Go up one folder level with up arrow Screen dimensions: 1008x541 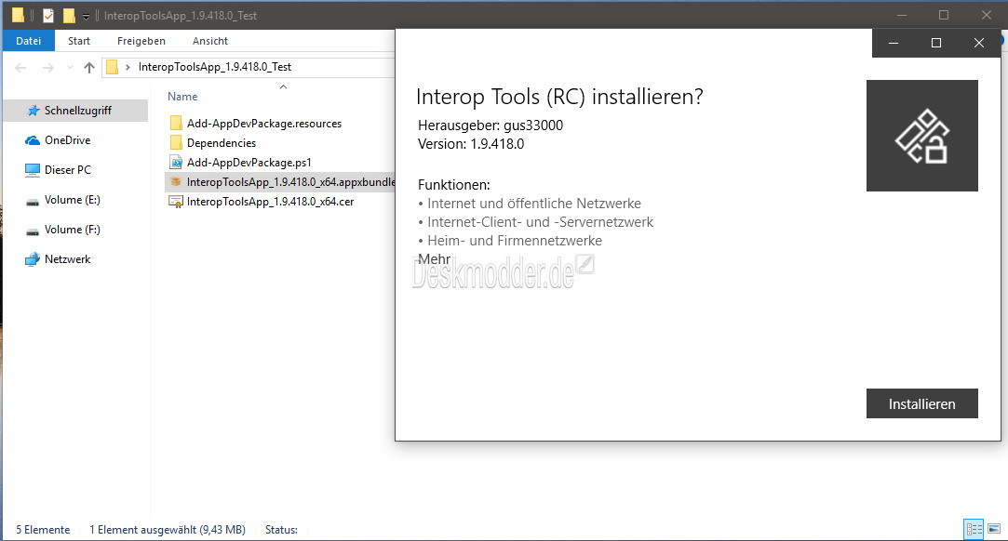click(89, 67)
